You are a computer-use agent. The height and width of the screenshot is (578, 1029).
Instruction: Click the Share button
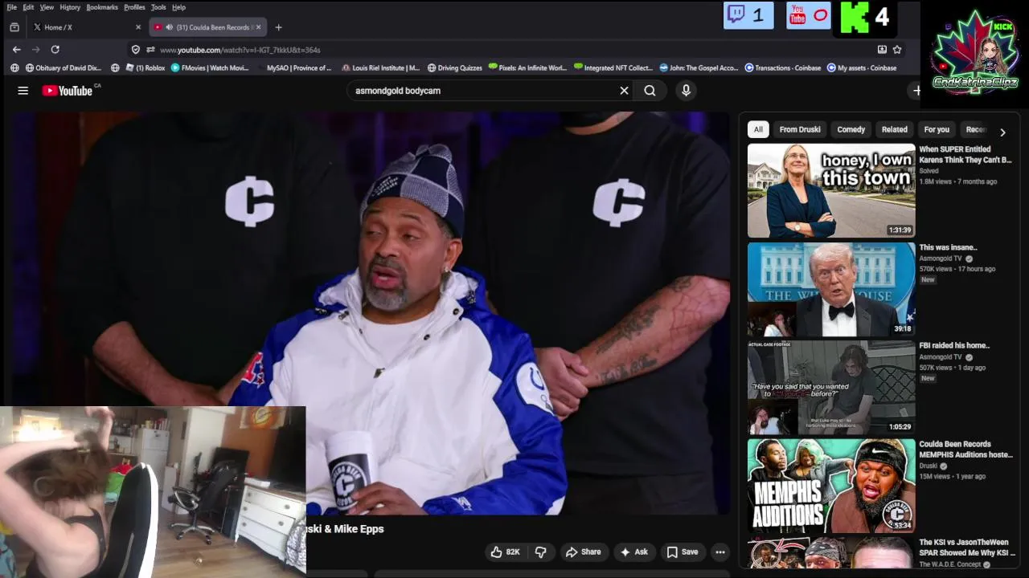[x=583, y=552]
